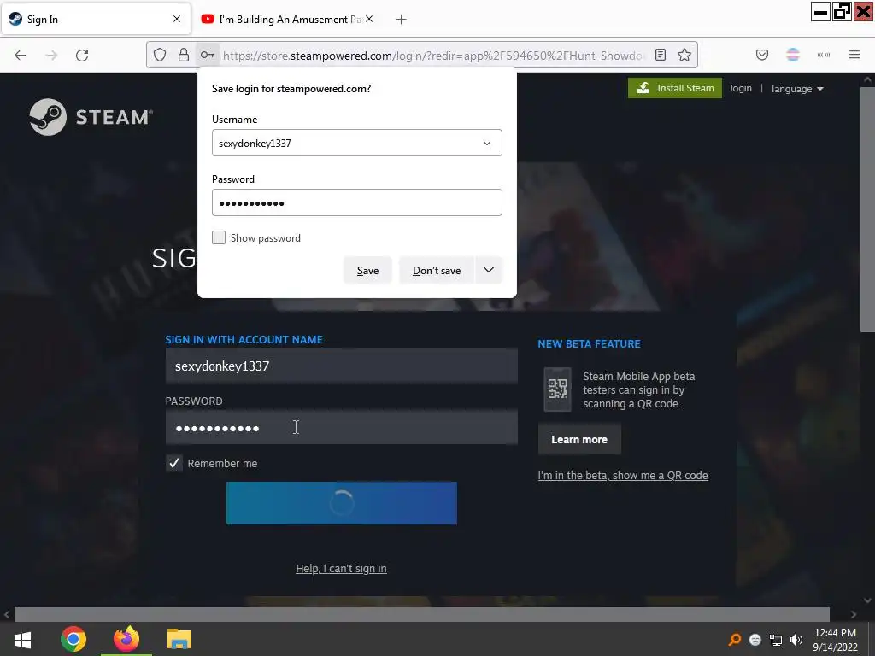Click the volume speaker tray icon
Image resolution: width=875 pixels, height=656 pixels.
point(796,640)
